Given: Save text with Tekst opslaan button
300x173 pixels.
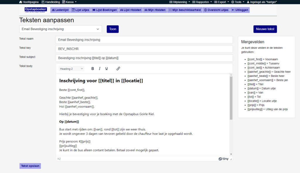Looking at the screenshot, I should [30, 166].
